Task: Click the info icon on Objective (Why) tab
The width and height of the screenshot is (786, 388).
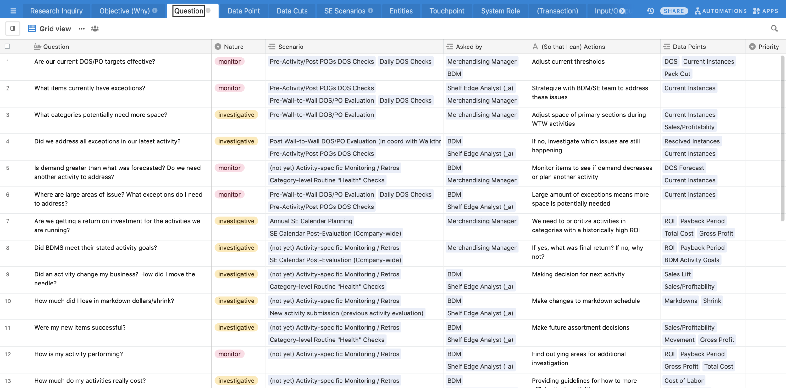Action: 154,10
